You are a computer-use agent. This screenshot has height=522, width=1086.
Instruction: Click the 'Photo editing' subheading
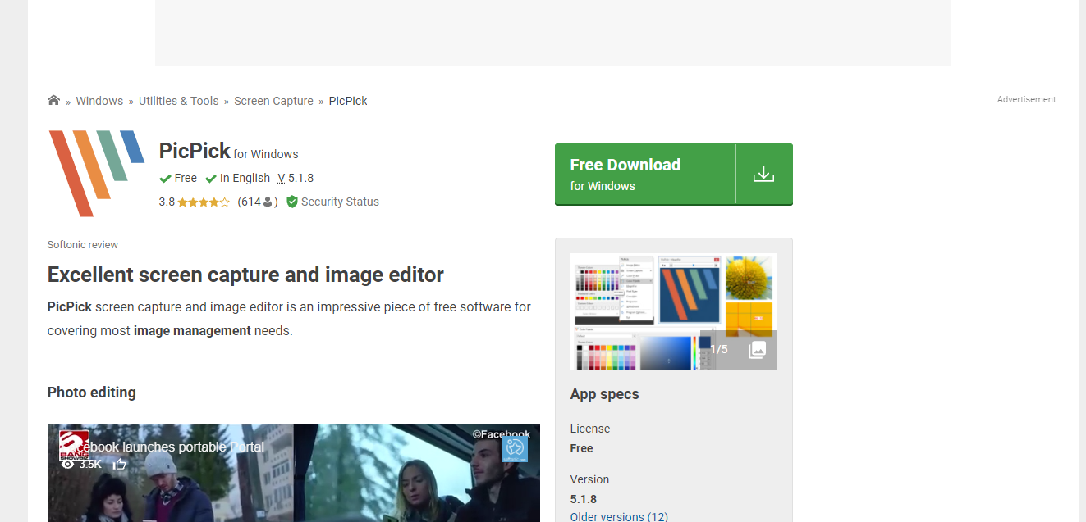[92, 393]
